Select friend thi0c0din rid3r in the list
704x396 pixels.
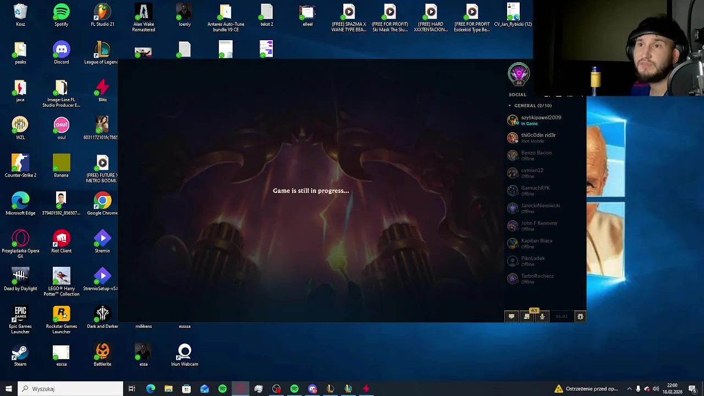(545, 137)
